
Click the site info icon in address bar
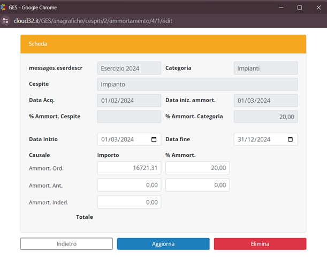[x=6, y=20]
